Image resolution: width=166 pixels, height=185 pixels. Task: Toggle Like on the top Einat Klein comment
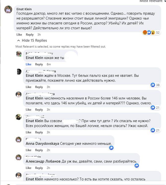(19, 35)
